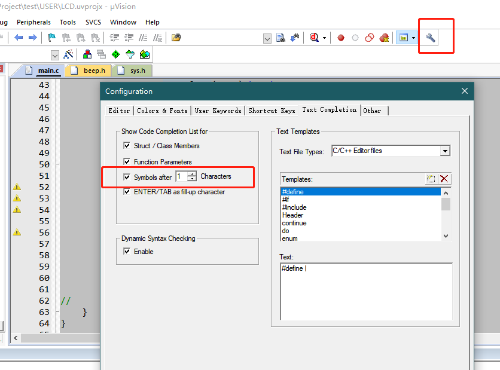Screen dimensions: 500x370
Task: Open the Tools menu
Action: (x=68, y=22)
